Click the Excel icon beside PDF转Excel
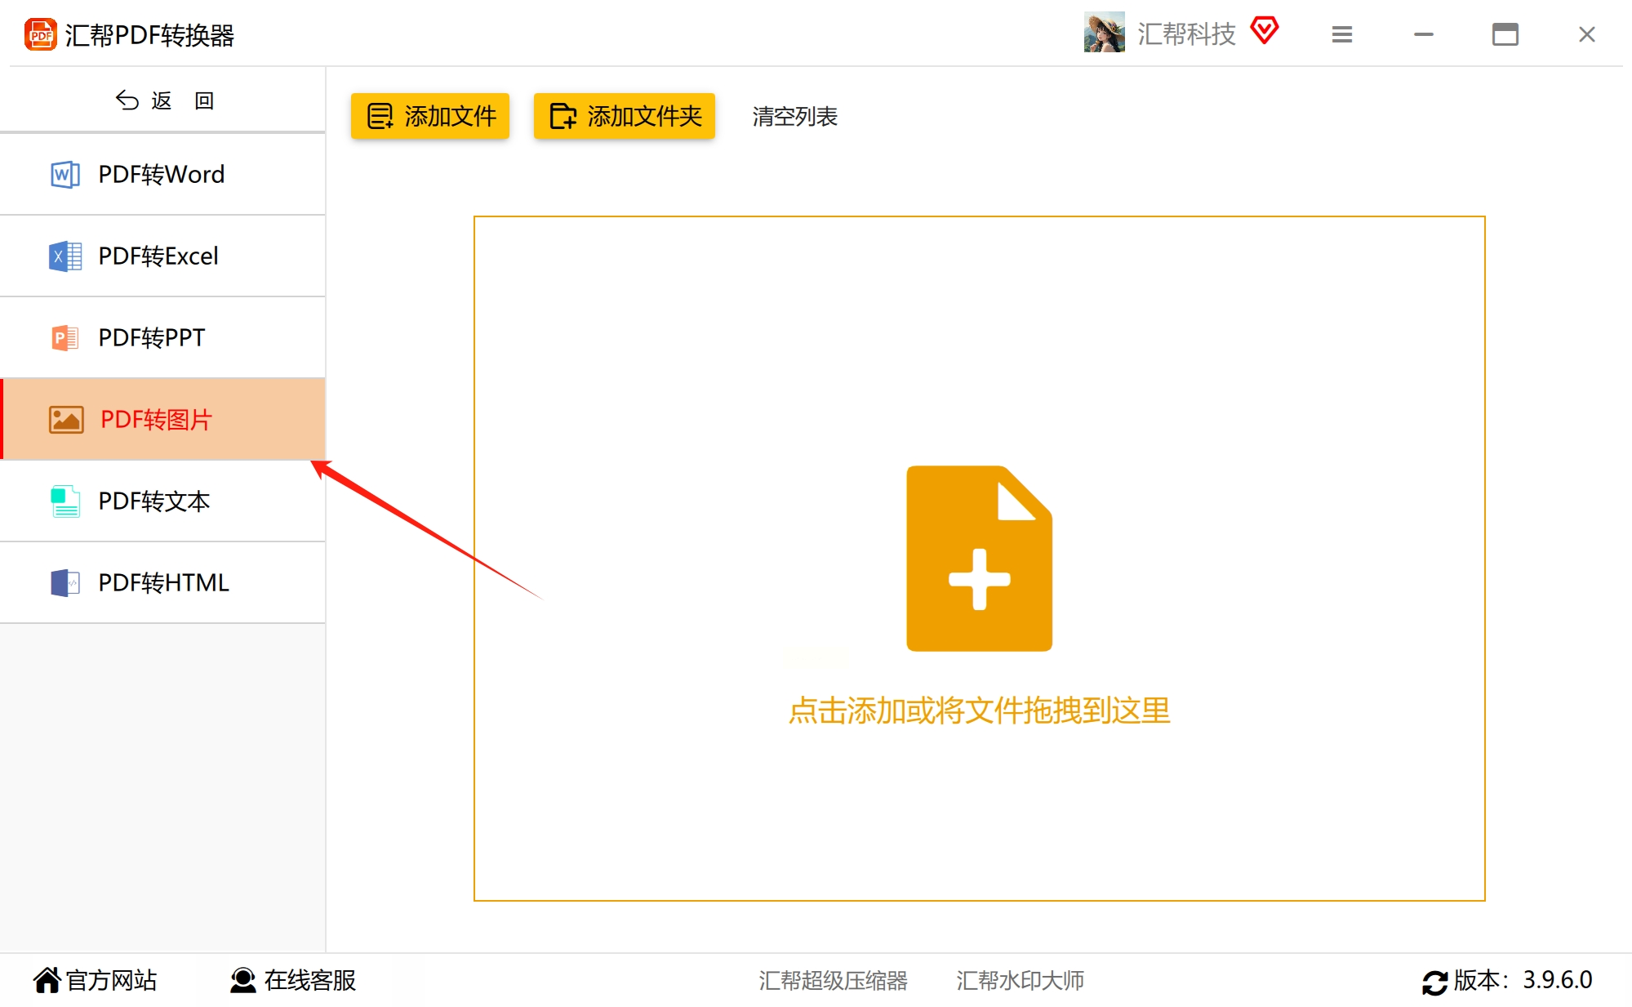 (64, 256)
